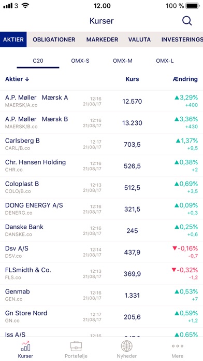Sort the list by Kurs column

[x=132, y=79]
